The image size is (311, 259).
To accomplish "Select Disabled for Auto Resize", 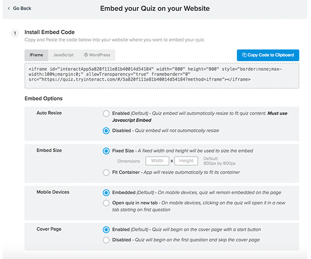I will (106, 131).
